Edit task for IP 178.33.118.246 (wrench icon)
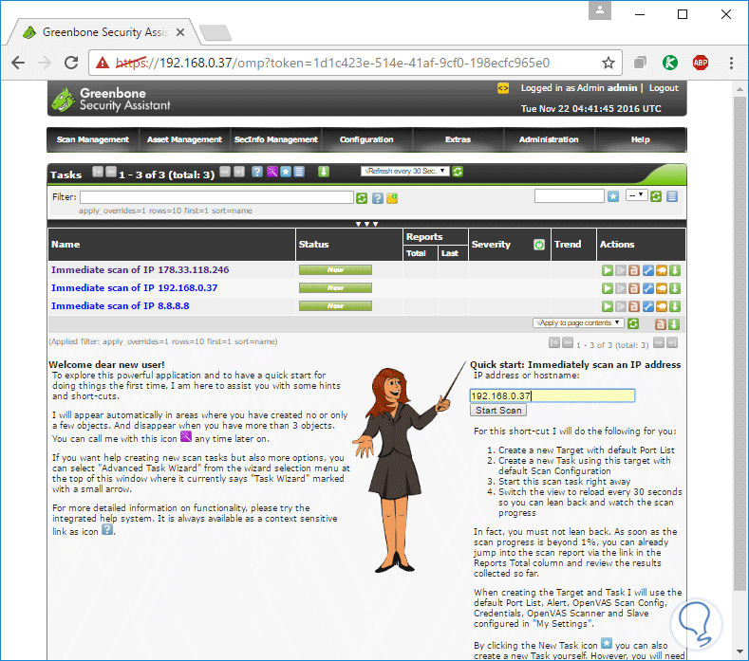The width and height of the screenshot is (749, 661). (x=647, y=270)
